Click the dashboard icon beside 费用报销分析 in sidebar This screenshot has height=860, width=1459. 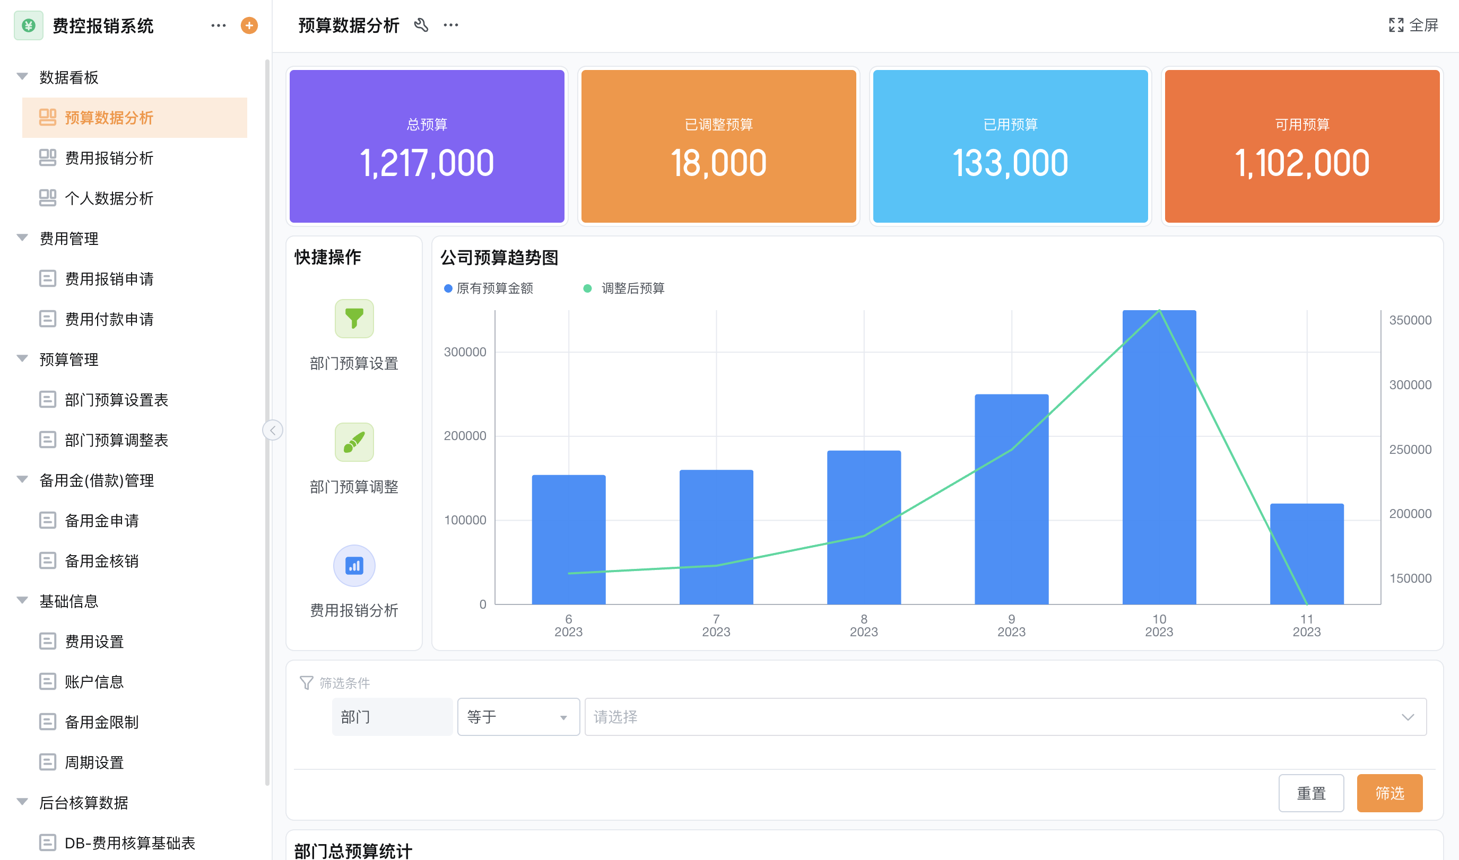(x=48, y=157)
